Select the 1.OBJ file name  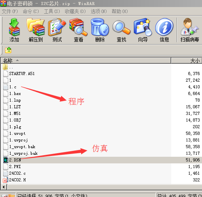coord(15,120)
